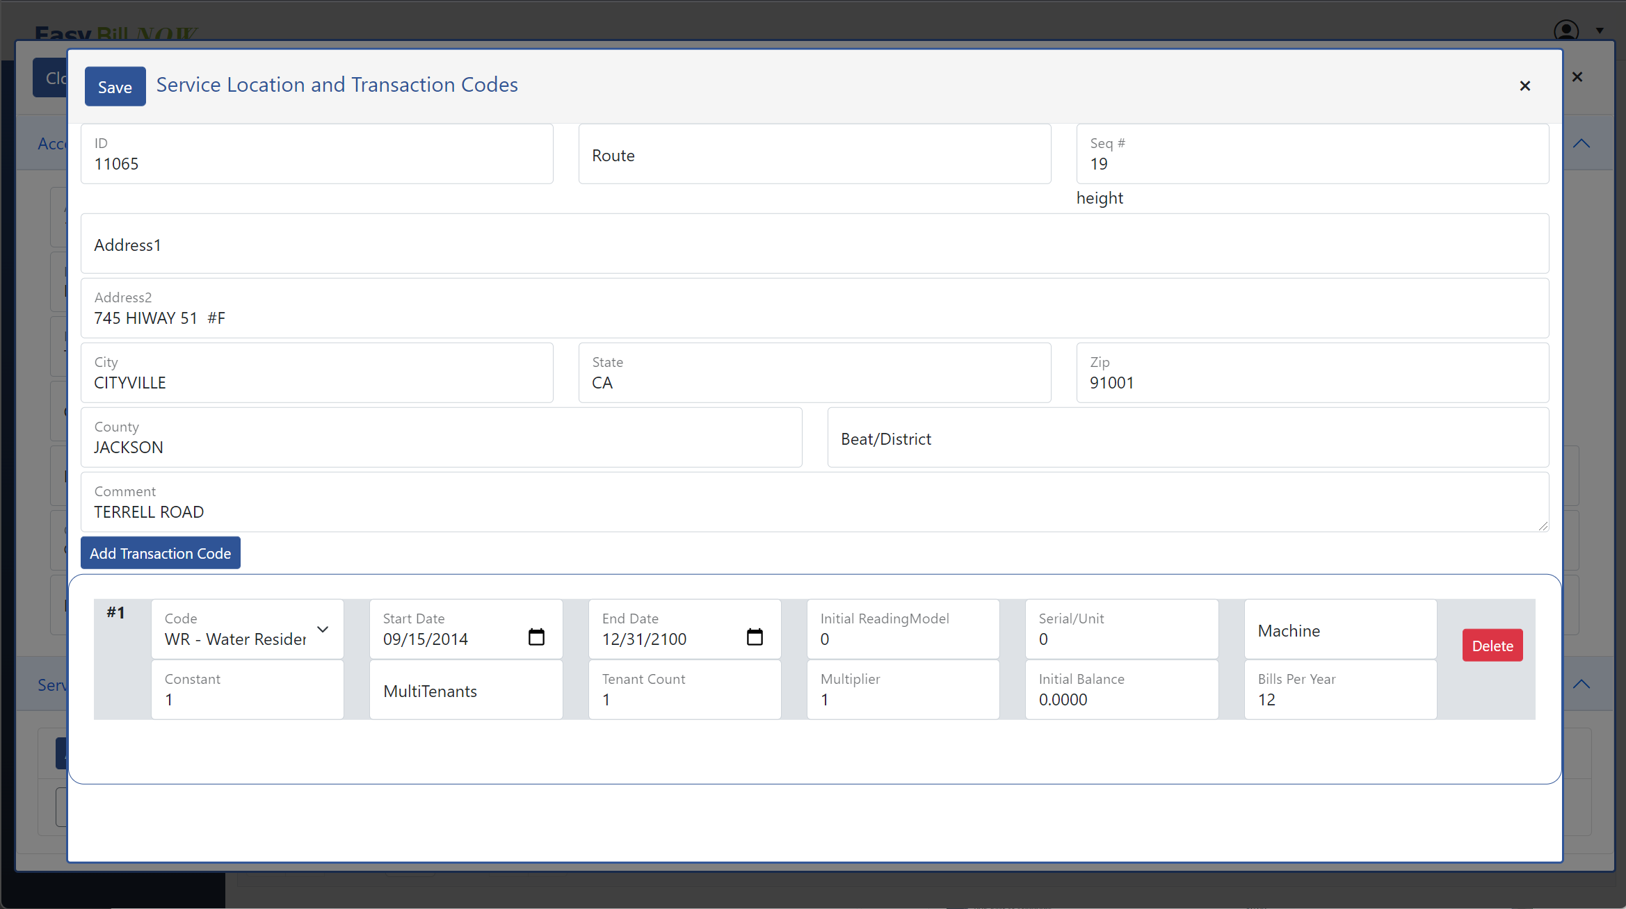Click the Beat/District field
This screenshot has height=909, width=1626.
tap(1187, 439)
